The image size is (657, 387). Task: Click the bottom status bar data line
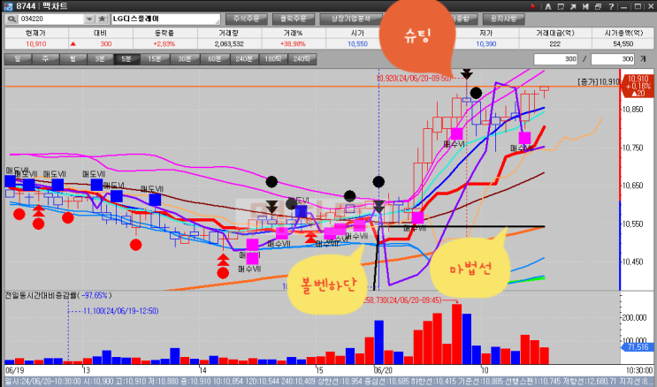click(x=329, y=382)
